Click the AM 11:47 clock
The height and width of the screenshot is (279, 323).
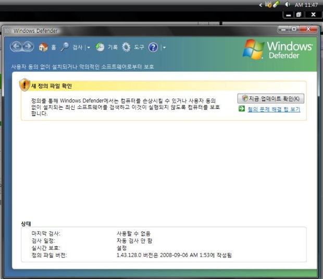(x=306, y=5)
